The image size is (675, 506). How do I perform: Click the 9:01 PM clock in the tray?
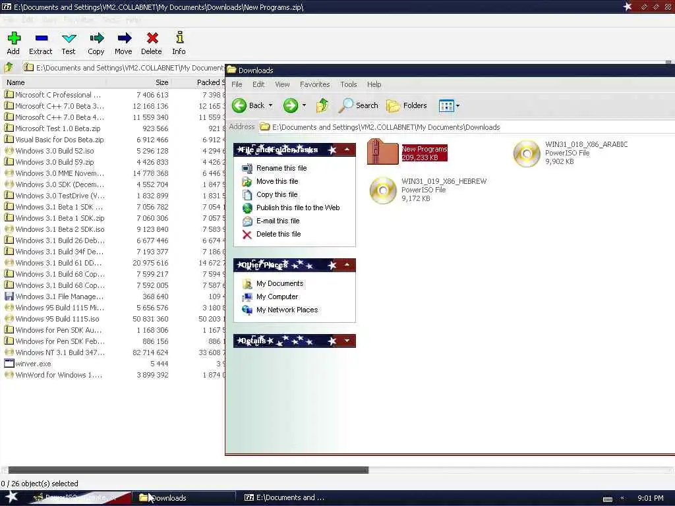coord(650,498)
